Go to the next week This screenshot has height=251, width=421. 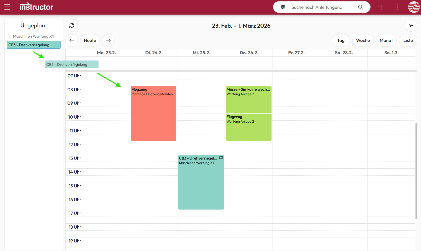(108, 40)
